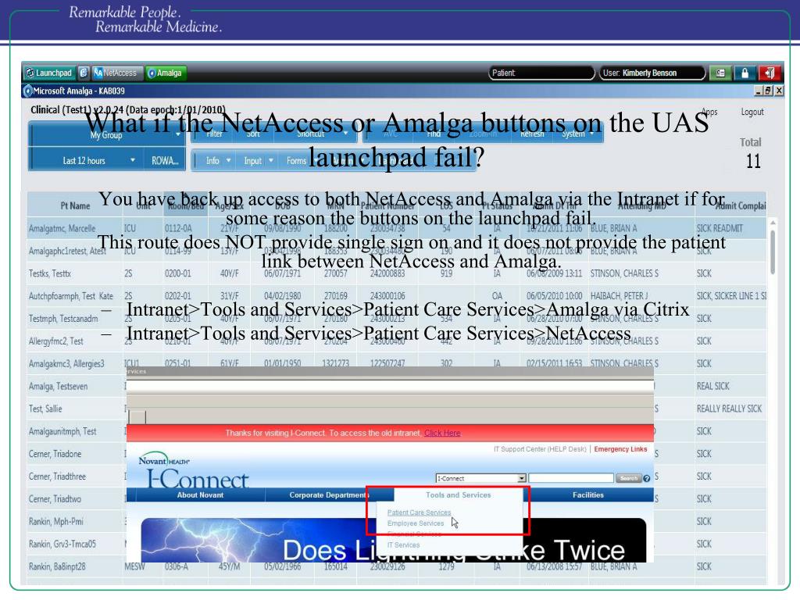The image size is (800, 600).
Task: Click the Filter toolbar button
Action: click(x=214, y=133)
